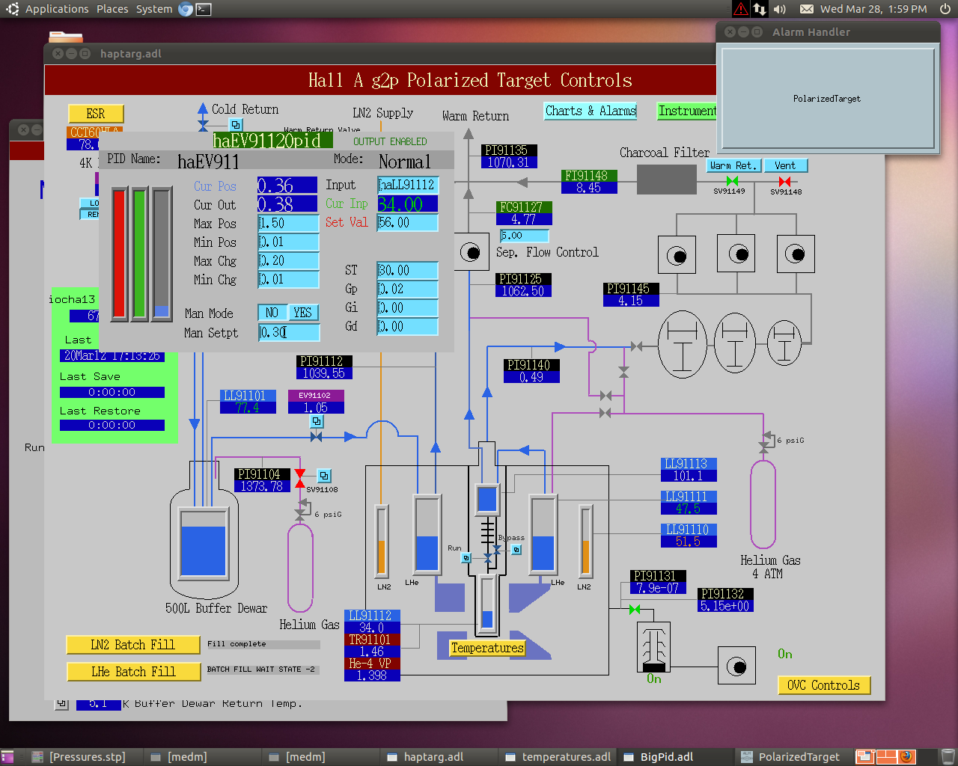Click the Sep. Flow Control 5.00 field
The image size is (958, 766).
click(524, 236)
